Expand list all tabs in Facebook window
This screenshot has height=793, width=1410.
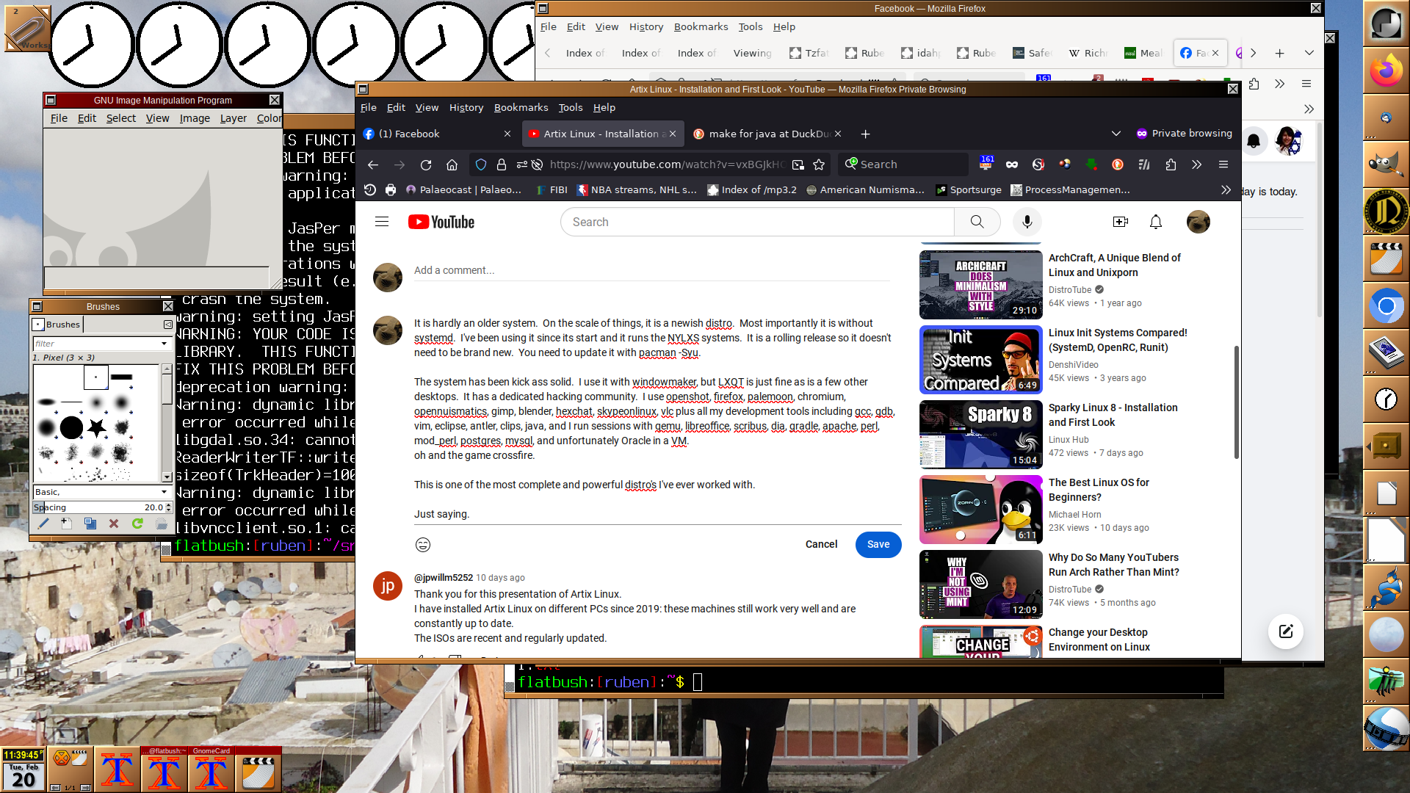click(1309, 53)
